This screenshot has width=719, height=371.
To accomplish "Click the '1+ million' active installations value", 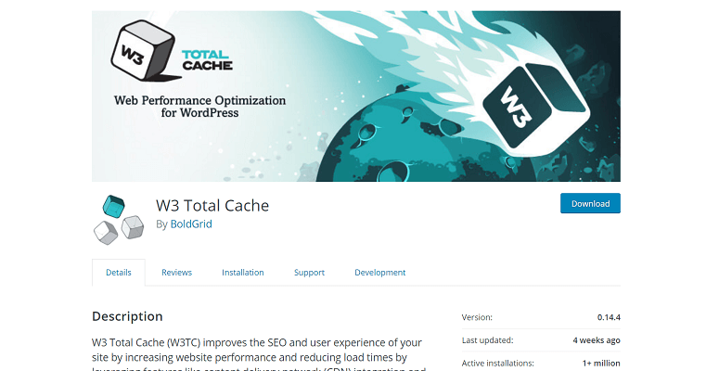I will point(601,364).
